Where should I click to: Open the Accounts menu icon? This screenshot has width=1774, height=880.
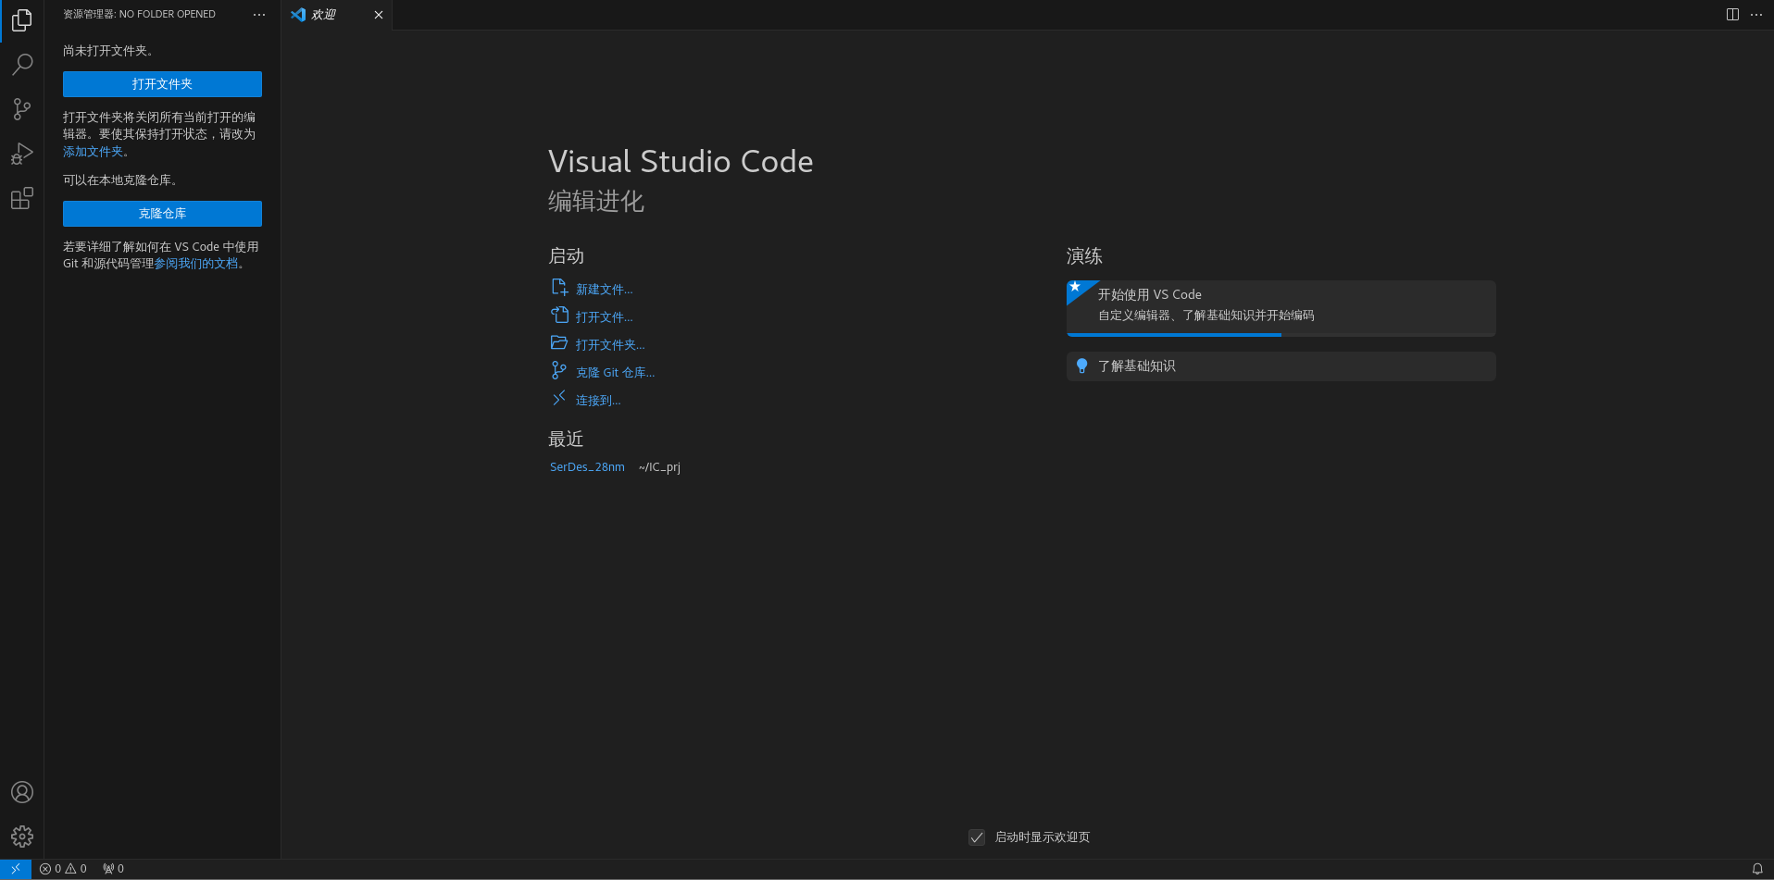[x=22, y=792]
